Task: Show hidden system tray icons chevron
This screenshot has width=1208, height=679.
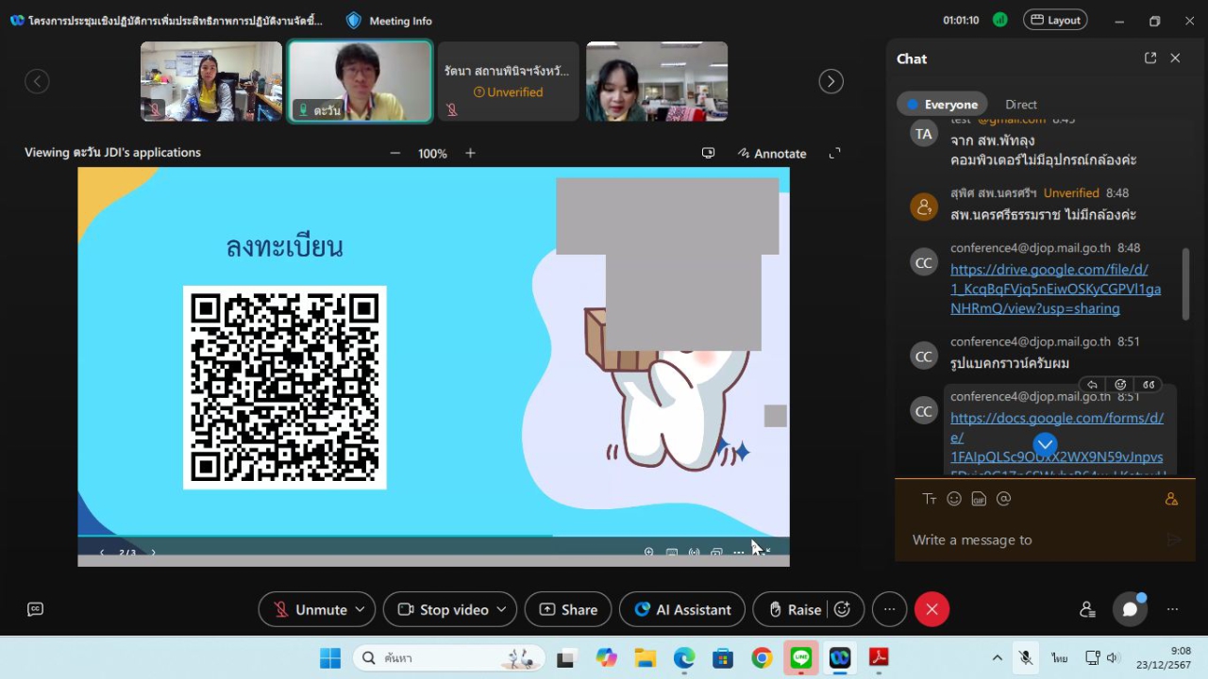Action: click(997, 657)
